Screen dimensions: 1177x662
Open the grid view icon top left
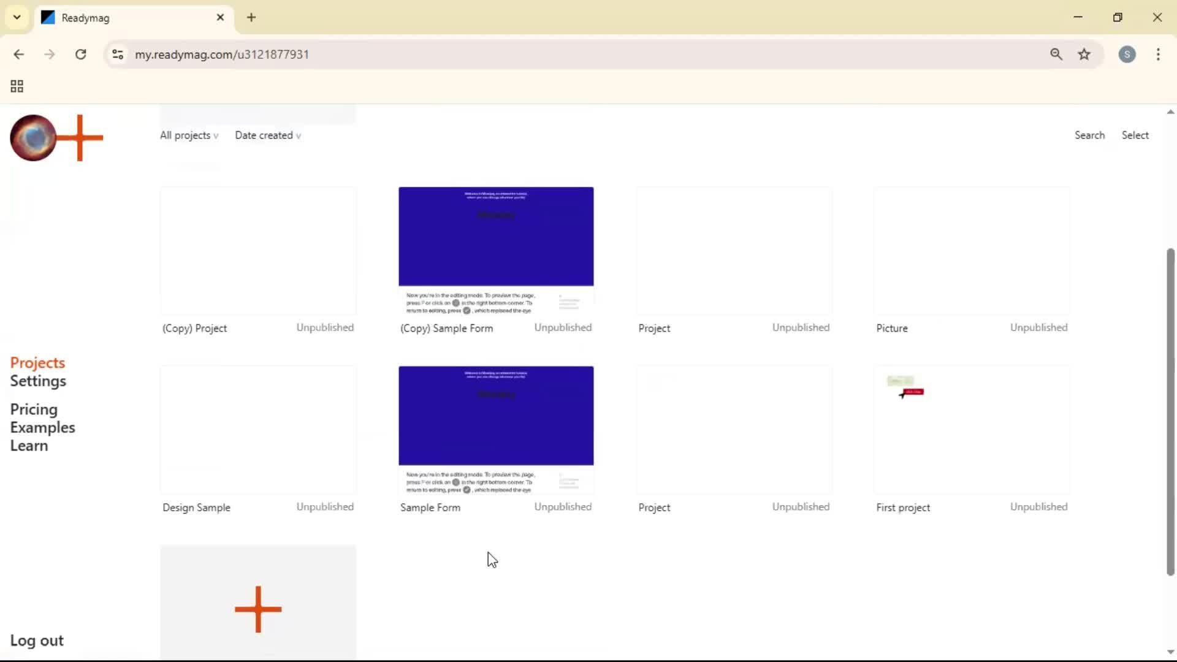(16, 86)
